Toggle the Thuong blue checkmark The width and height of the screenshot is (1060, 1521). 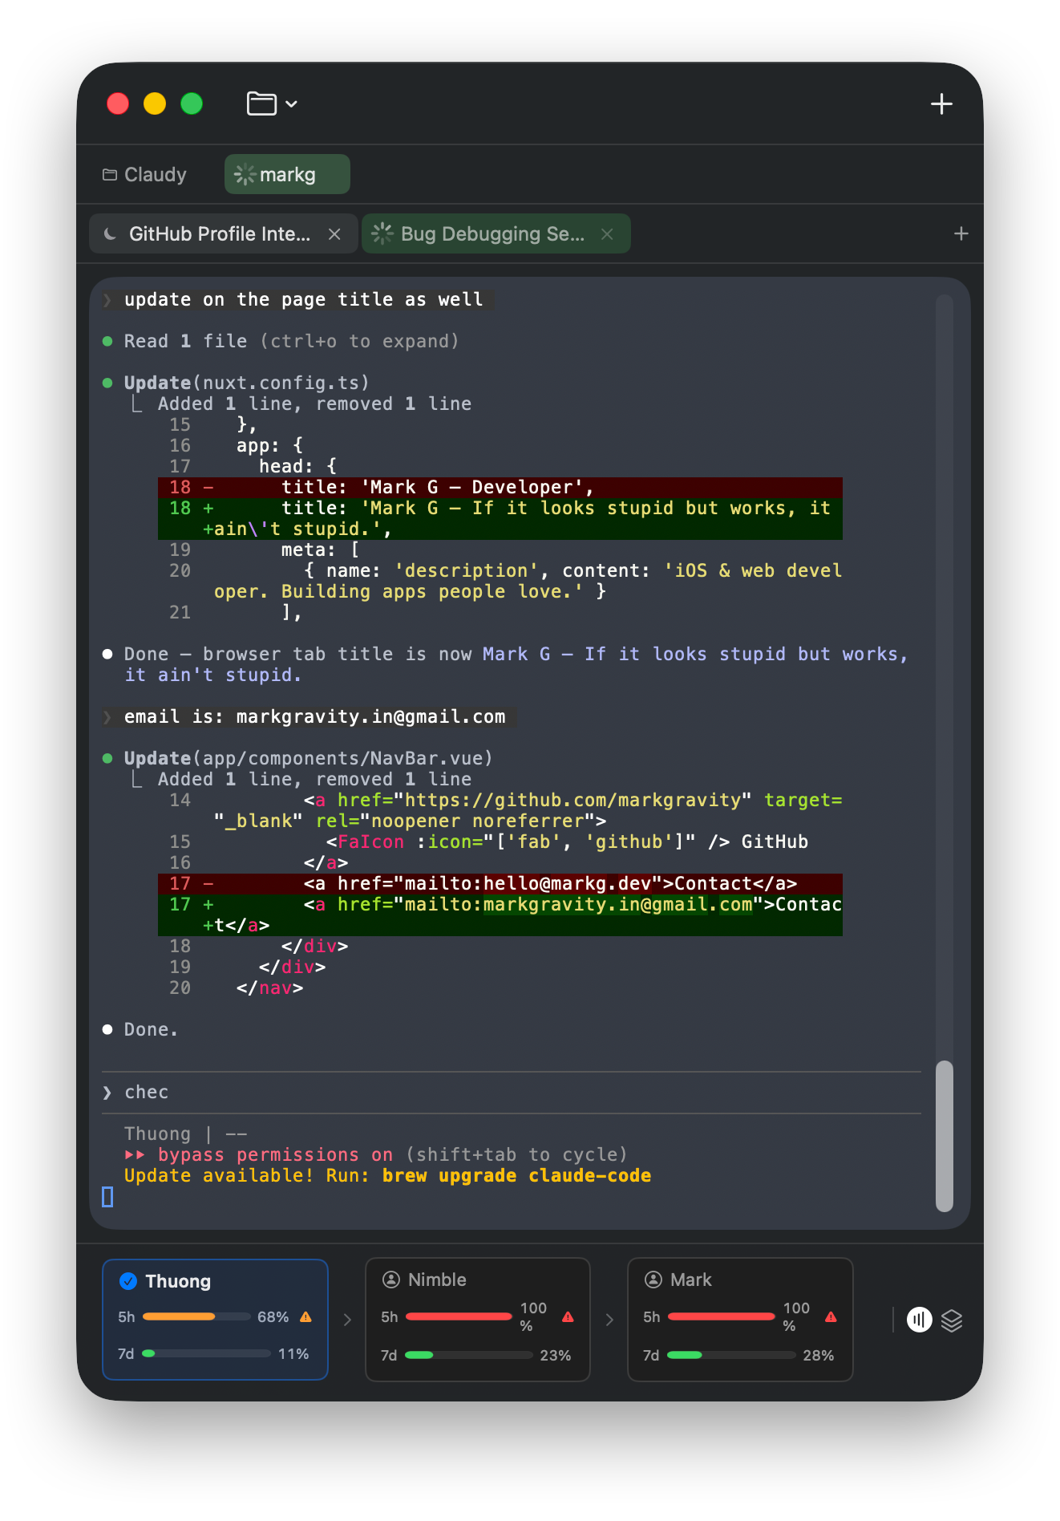128,1281
